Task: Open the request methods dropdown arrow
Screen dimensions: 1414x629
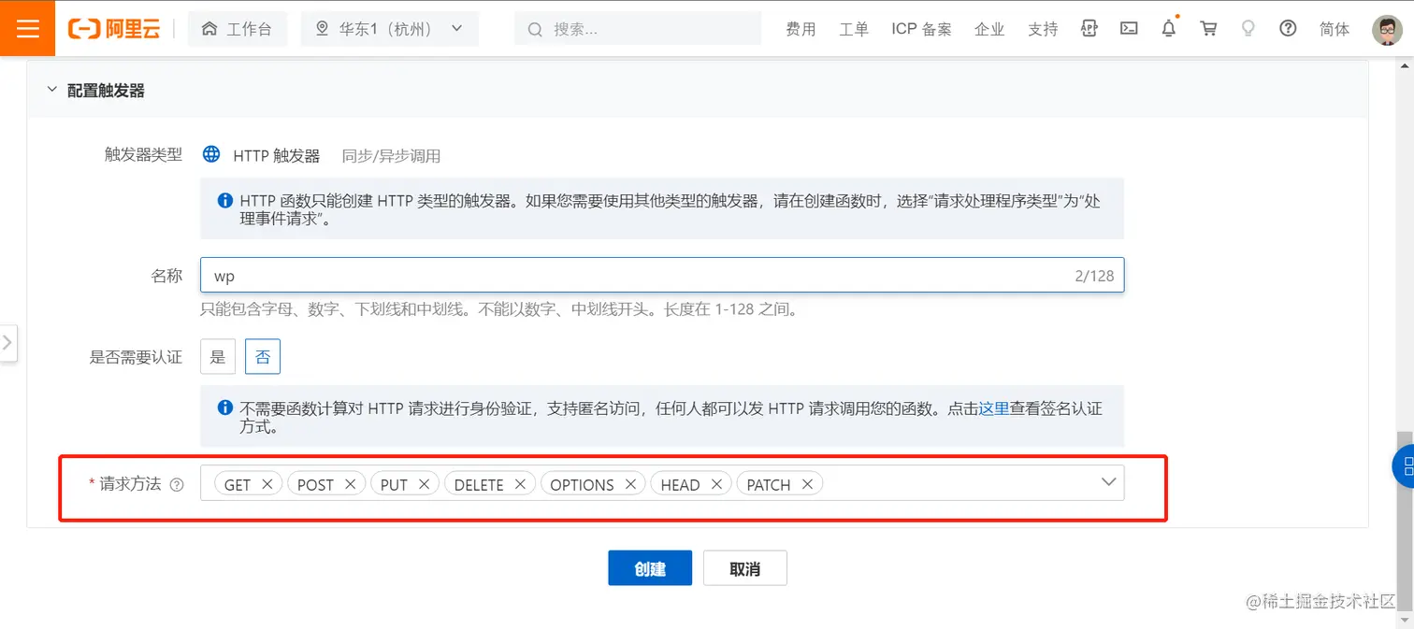Action: pyautogui.click(x=1109, y=482)
